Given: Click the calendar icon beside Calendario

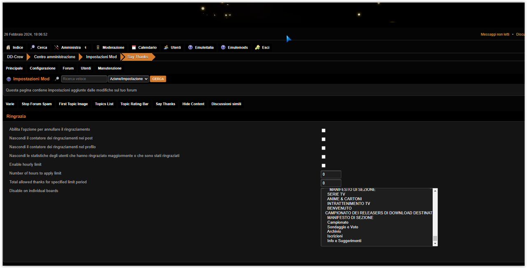Looking at the screenshot, I should click(134, 47).
